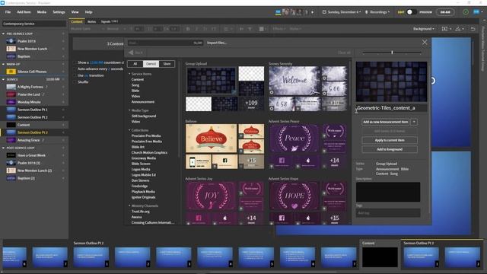Adjust the thumbnail size slider
This screenshot has height=274, width=487.
point(392,53)
